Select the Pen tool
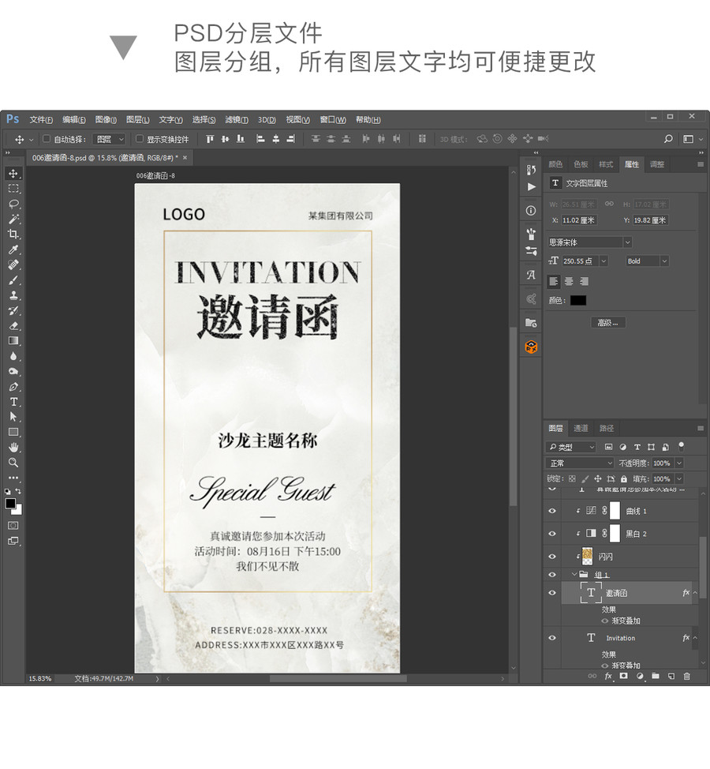This screenshot has height=769, width=710. (13, 386)
